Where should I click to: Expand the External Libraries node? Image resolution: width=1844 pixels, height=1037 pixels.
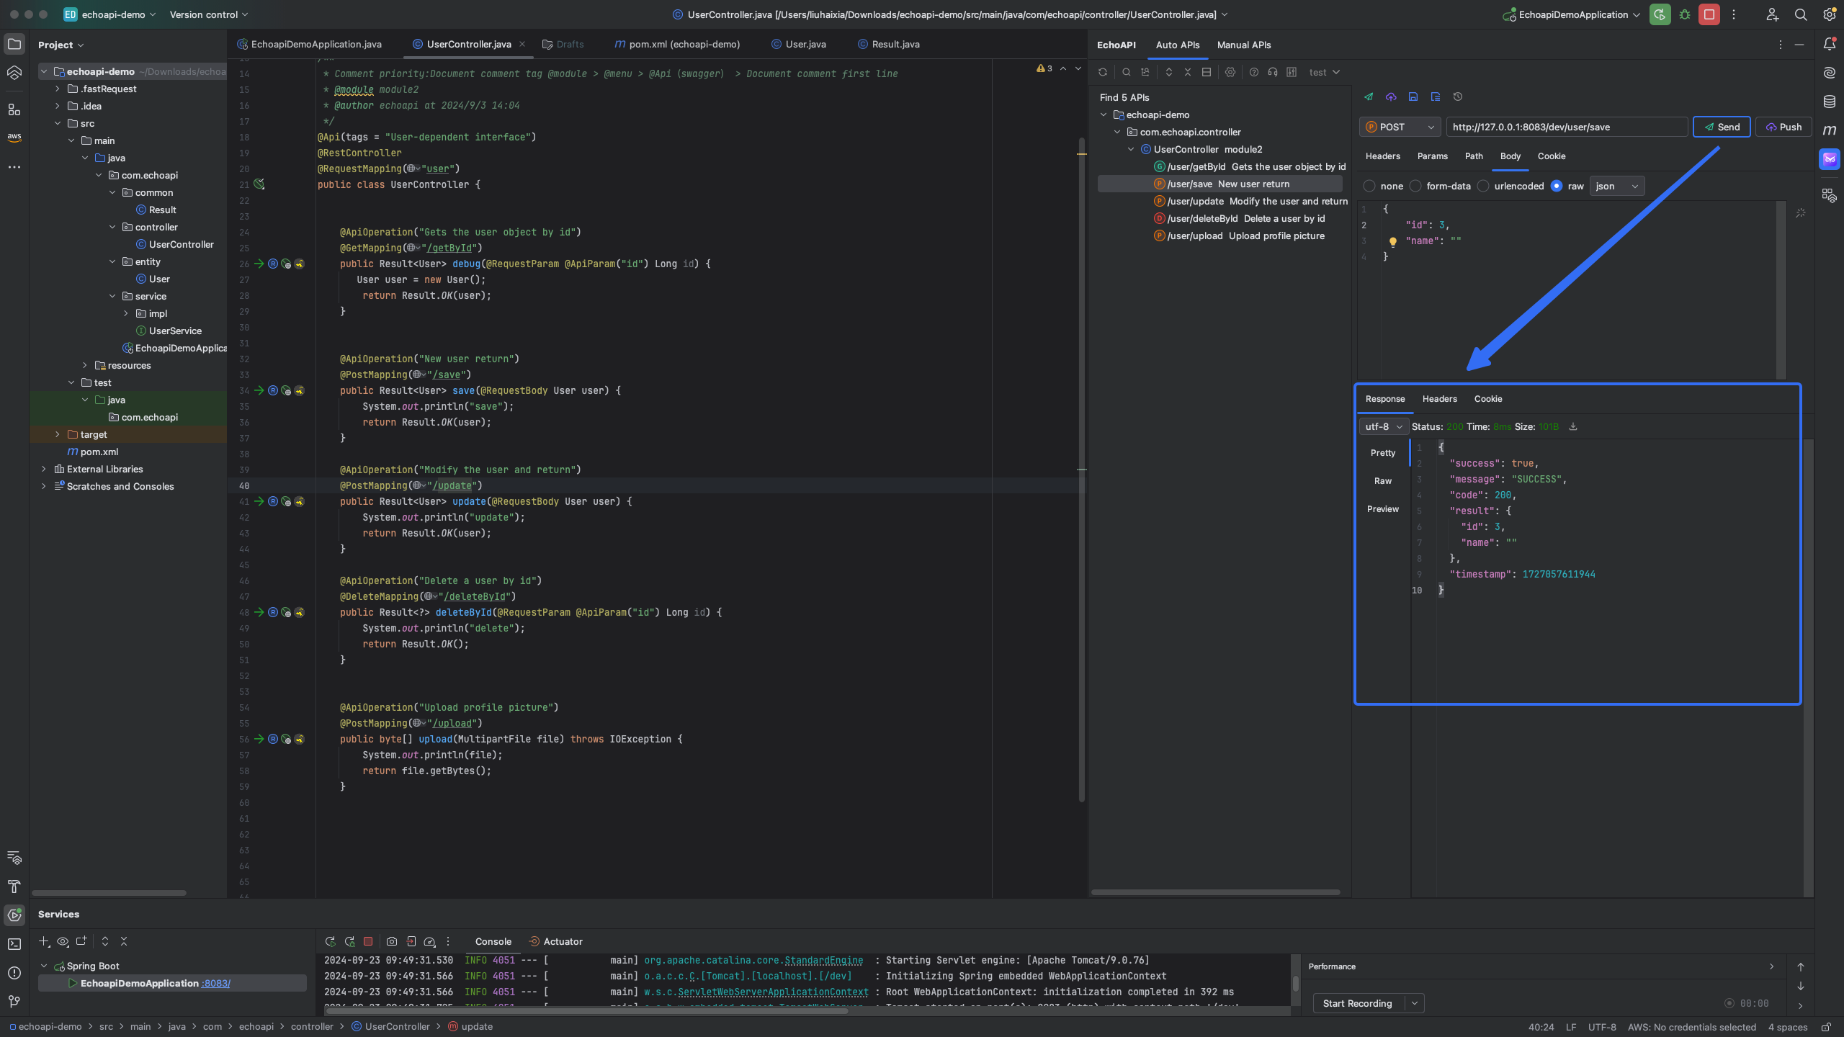point(44,469)
